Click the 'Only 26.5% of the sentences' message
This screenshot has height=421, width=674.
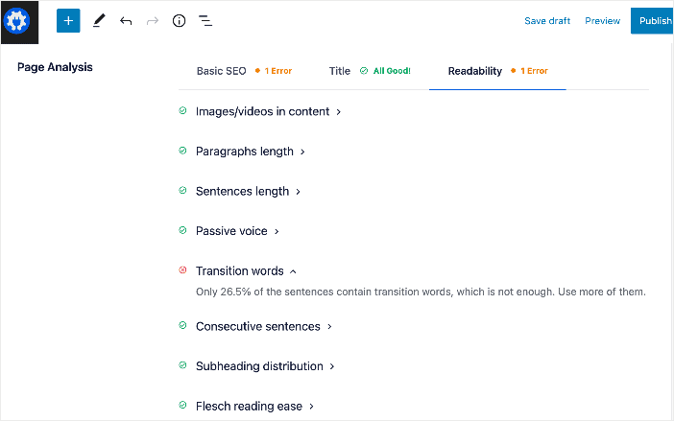(421, 292)
